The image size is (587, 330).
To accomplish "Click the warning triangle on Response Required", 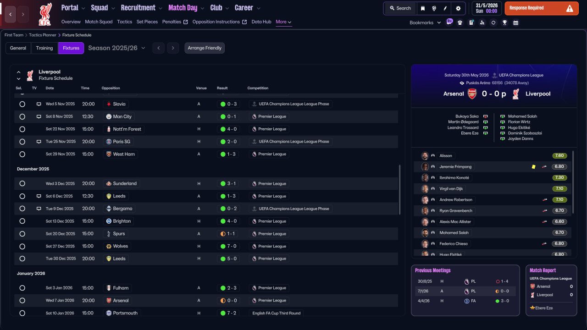I will pos(570,8).
